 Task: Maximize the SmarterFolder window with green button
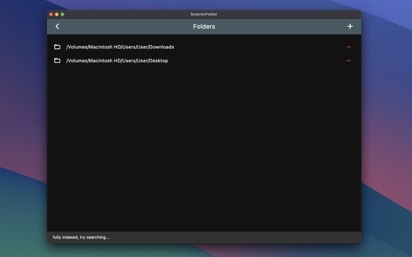coord(62,14)
